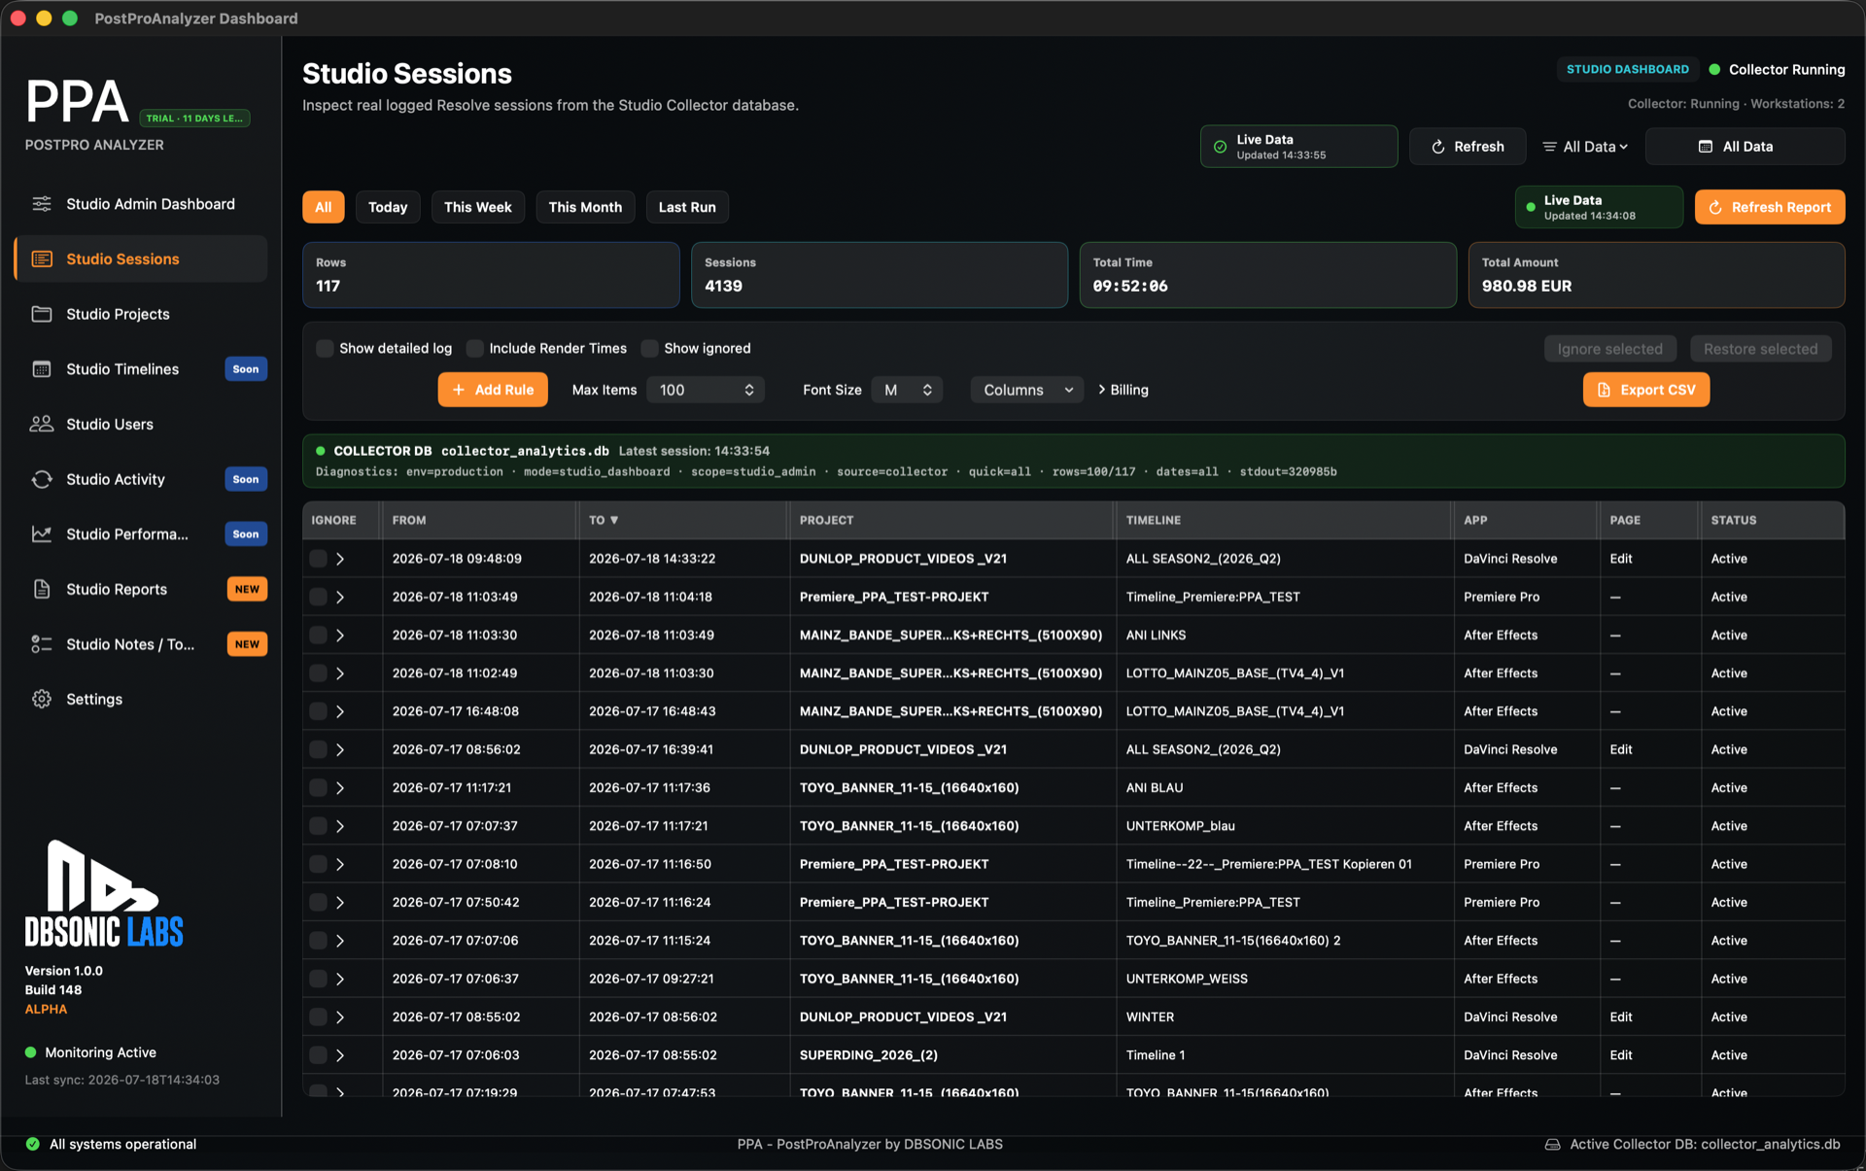Select the This Month filter tab

[585, 207]
